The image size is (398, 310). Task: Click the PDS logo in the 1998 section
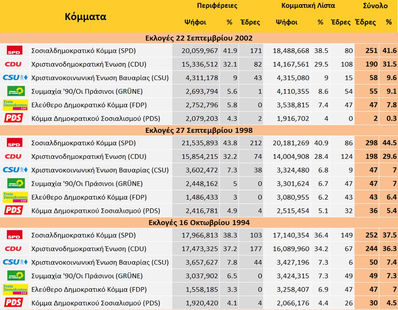pyautogui.click(x=14, y=210)
